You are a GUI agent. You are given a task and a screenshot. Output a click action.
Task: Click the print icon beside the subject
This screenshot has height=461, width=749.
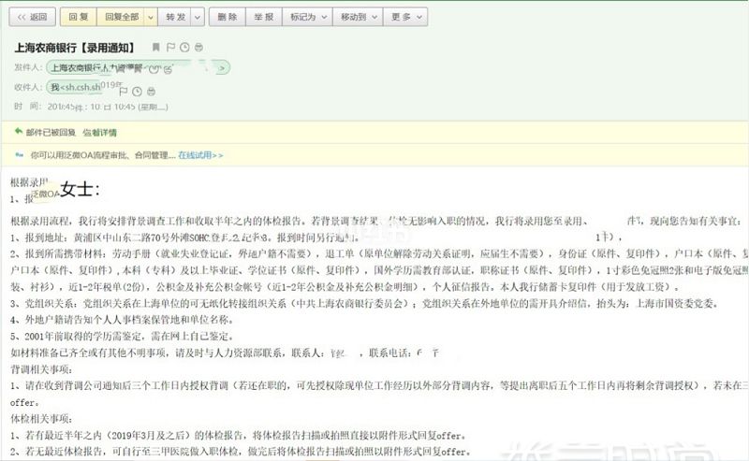coord(198,47)
